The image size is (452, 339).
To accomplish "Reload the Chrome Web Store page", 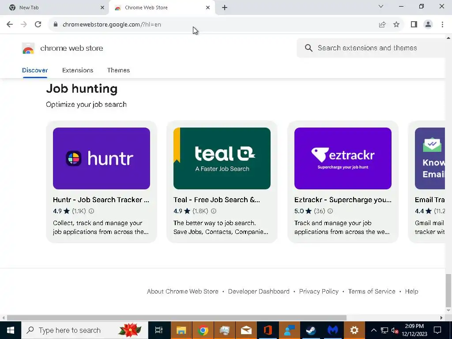I will click(38, 25).
